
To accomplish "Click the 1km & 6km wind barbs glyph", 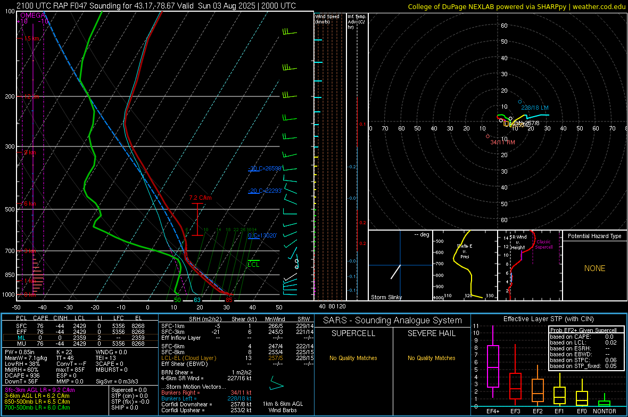I will 276,383.
